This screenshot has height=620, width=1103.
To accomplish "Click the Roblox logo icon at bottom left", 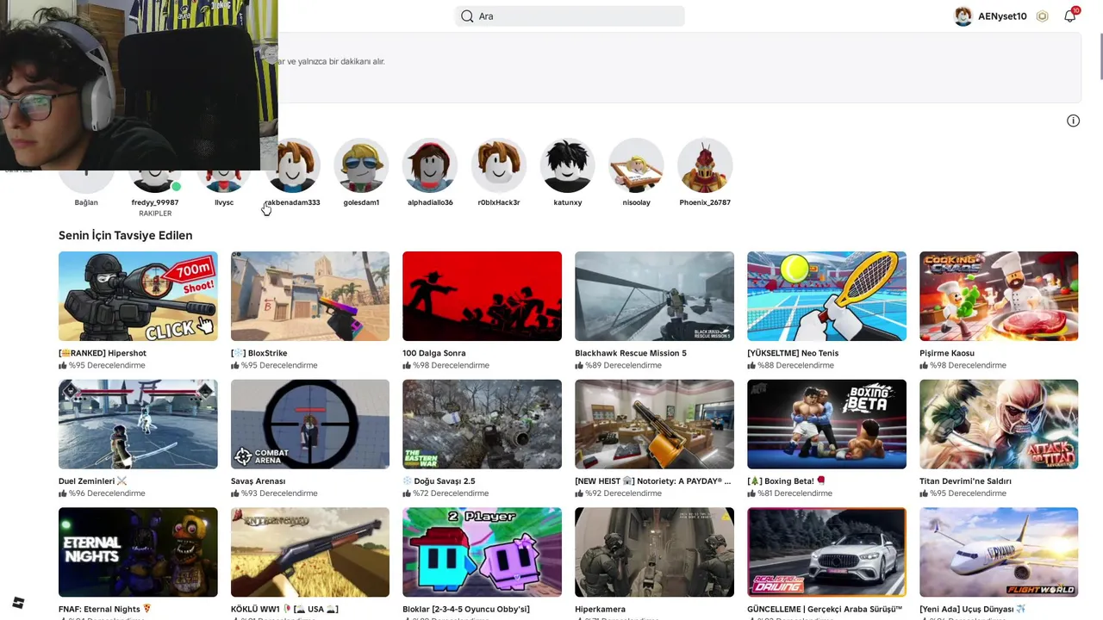I will tap(18, 603).
